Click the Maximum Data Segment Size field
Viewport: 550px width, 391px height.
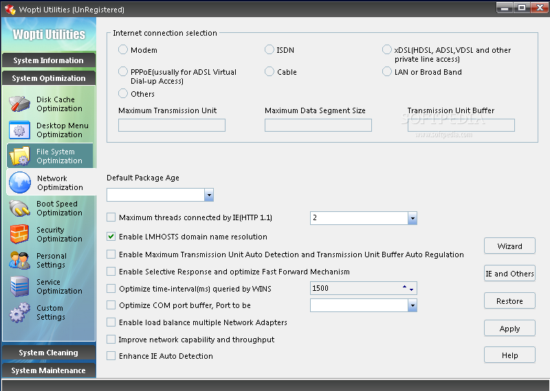[x=318, y=126]
